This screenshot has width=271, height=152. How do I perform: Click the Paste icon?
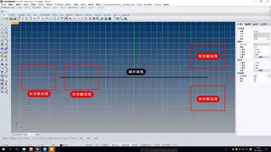coord(30,19)
